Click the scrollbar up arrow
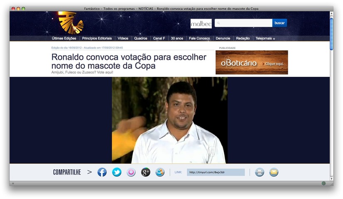Image resolution: width=343 pixels, height=199 pixels. tap(331, 14)
